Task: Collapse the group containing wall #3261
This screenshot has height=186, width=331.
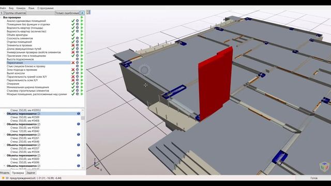Action: pos(5,134)
